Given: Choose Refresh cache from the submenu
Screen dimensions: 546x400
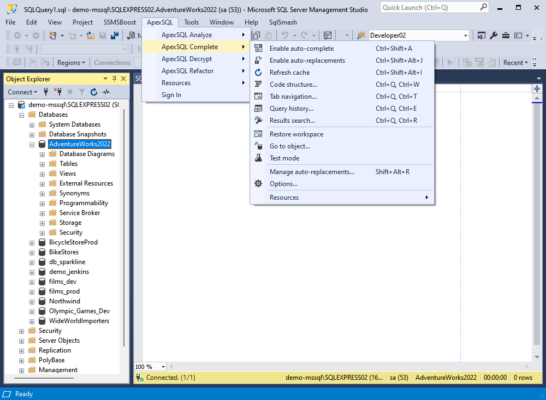Looking at the screenshot, I should 342,73.
